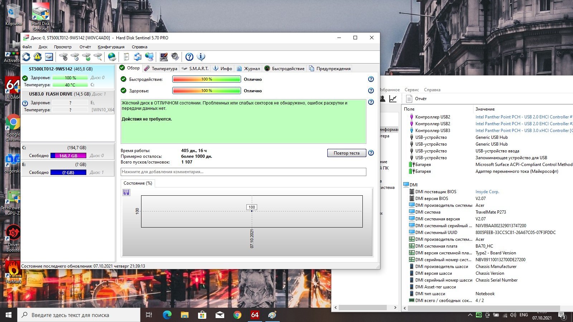Click AIDA64 right pane horizontal scrollbar

(x=484, y=308)
